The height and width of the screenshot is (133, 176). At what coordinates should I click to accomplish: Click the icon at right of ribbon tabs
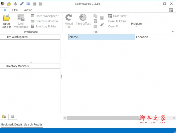pyautogui.click(x=171, y=10)
